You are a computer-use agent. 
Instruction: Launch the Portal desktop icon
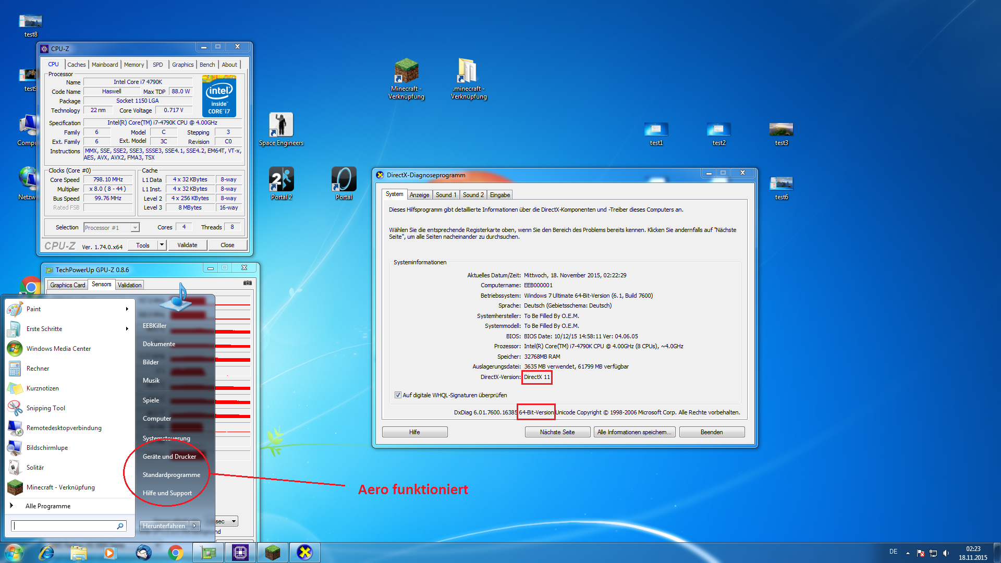(x=344, y=183)
